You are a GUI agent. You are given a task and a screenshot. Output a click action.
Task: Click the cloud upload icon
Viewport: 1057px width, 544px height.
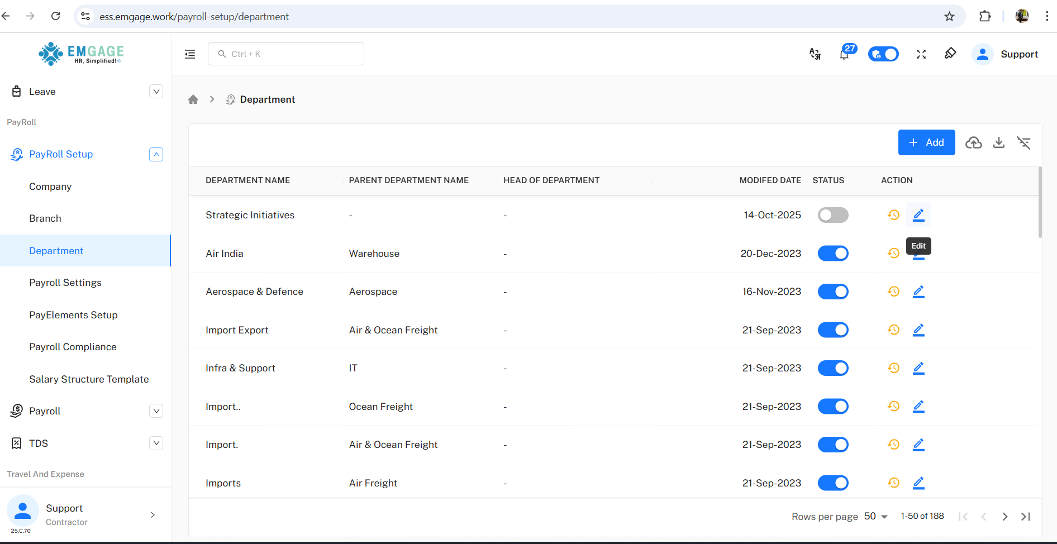[974, 143]
